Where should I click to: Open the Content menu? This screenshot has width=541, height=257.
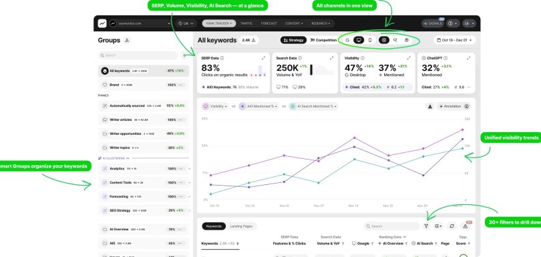tap(294, 23)
